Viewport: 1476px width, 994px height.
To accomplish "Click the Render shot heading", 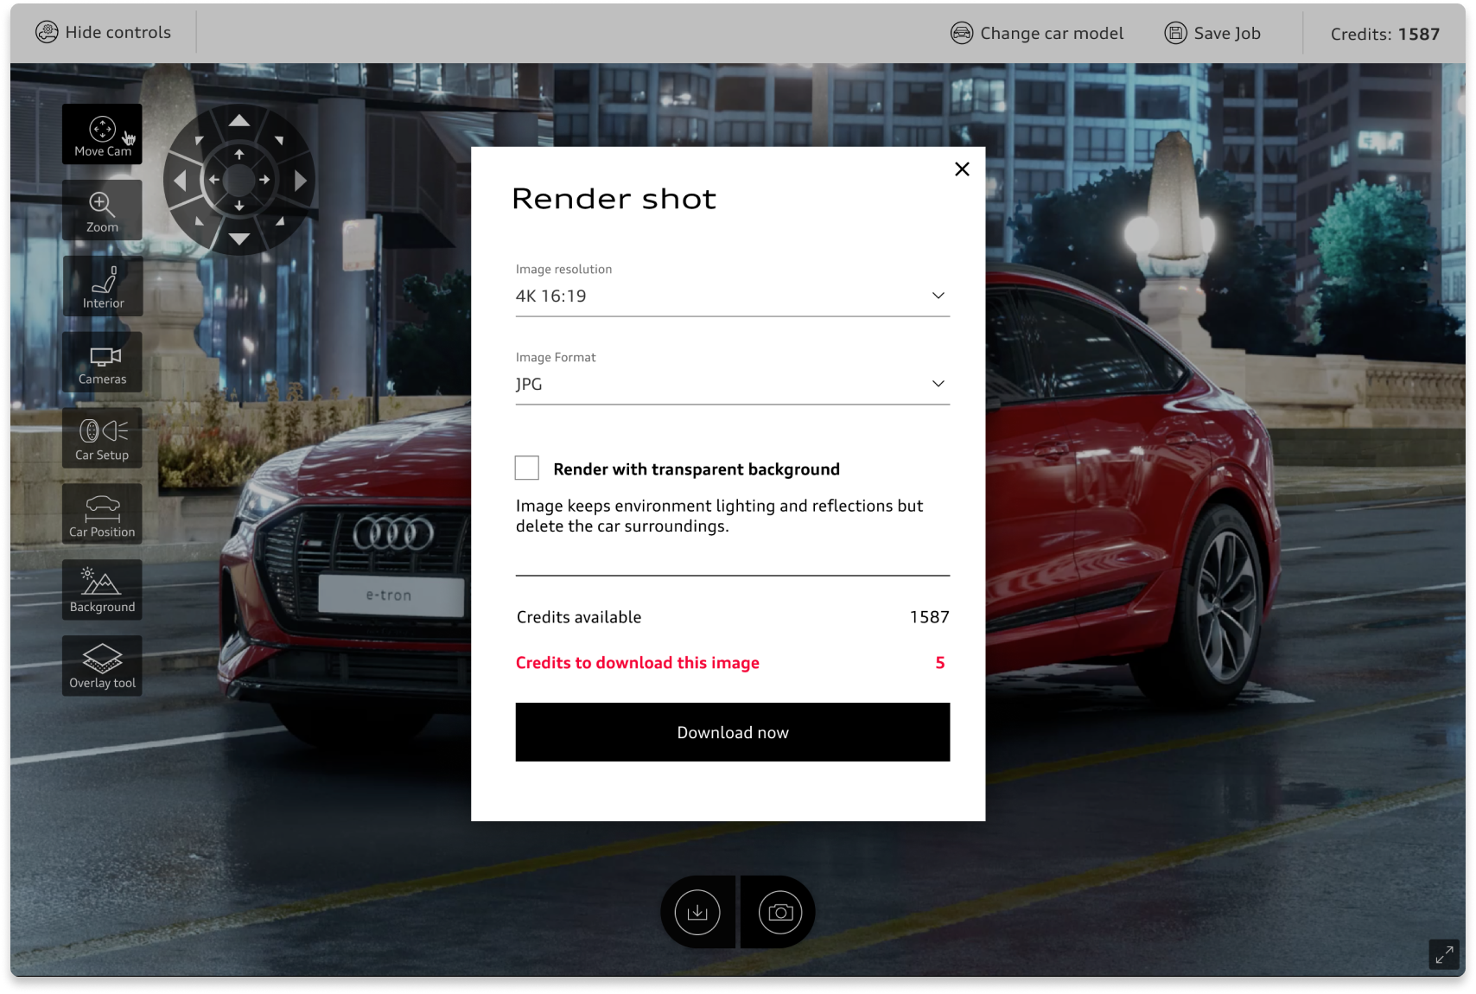I will 614,199.
